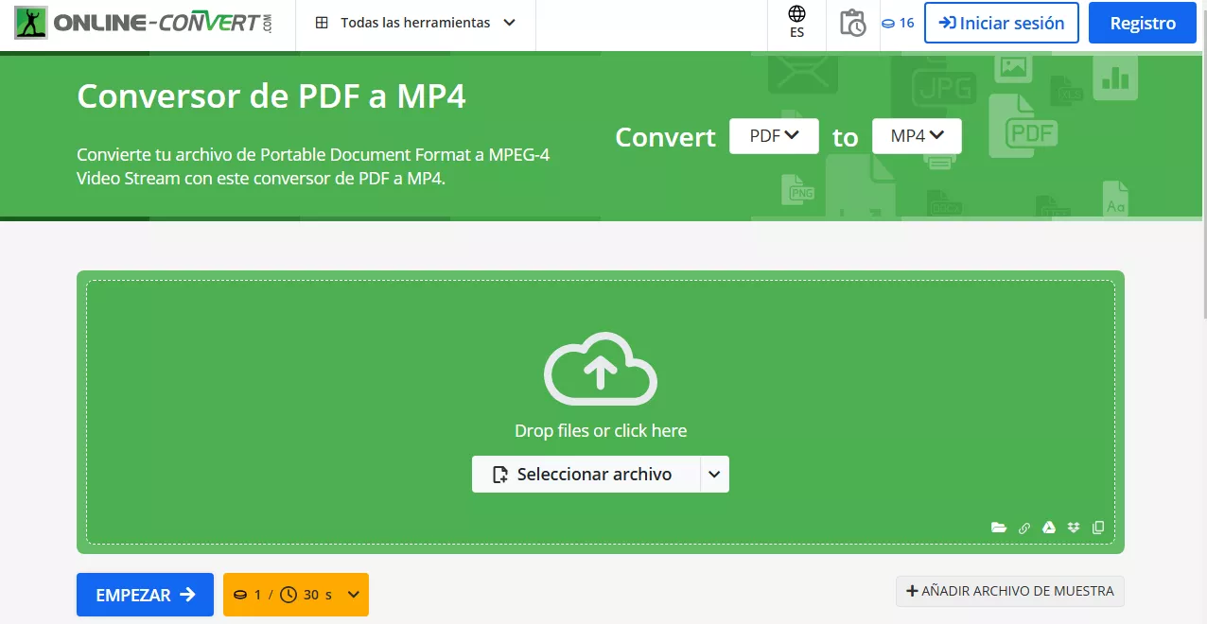Expand the arrow beside Seleccionar archivo
Viewport: 1207px width, 624px height.
(714, 475)
